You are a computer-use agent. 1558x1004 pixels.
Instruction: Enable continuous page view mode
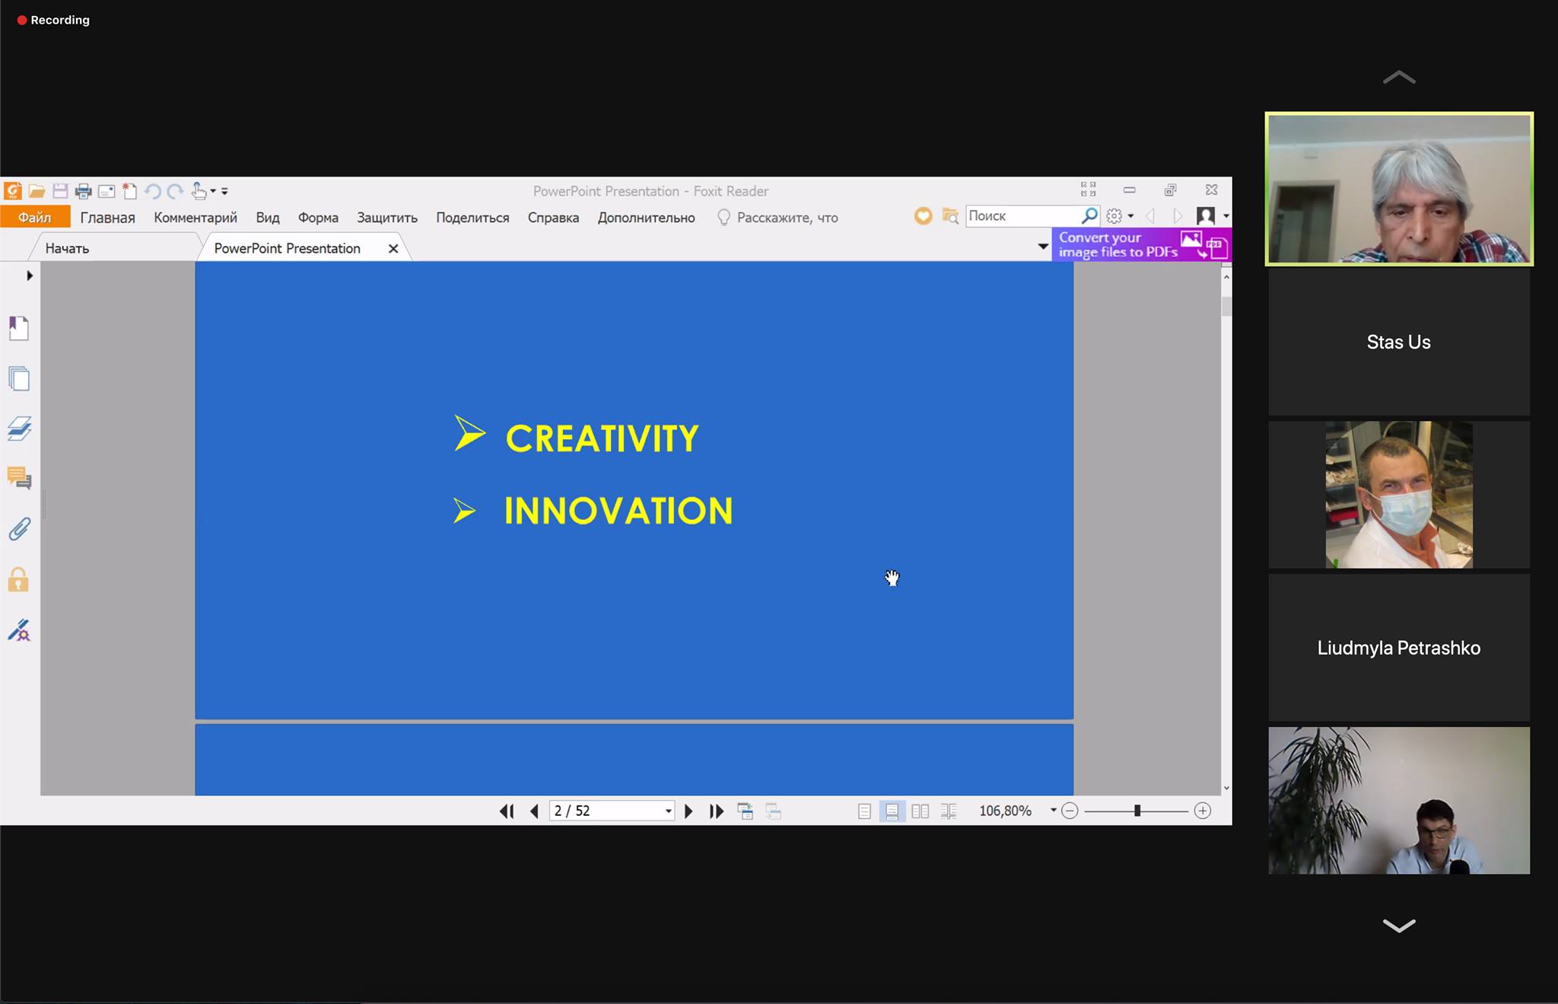tap(892, 811)
